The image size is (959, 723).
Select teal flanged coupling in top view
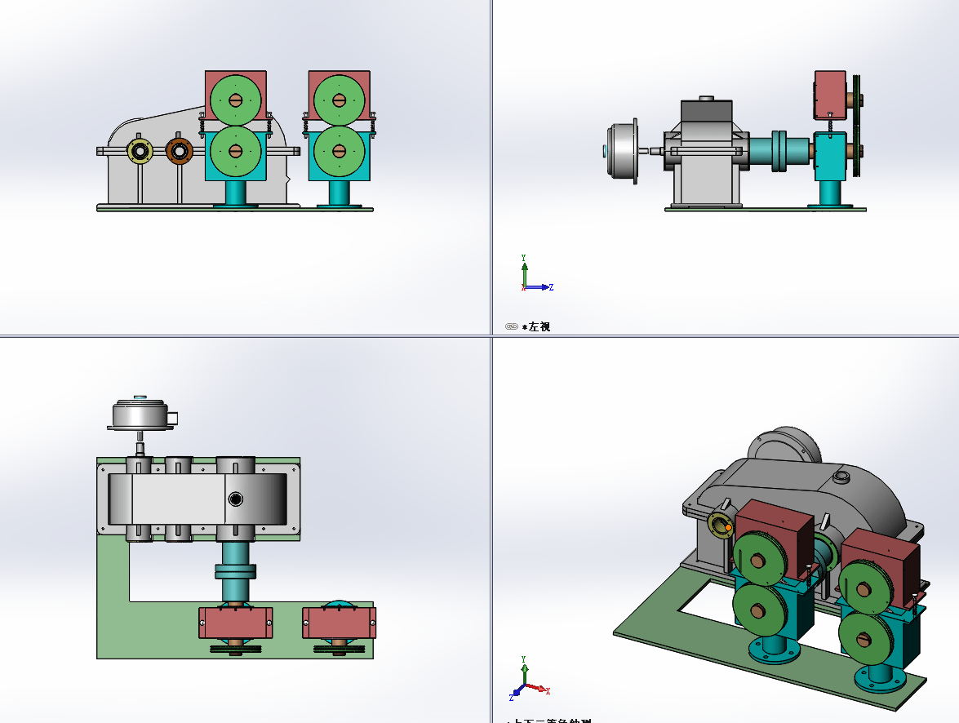[x=236, y=572]
